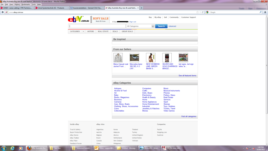Close the ZUND swiss cutting tab
Image resolution: width=268 pixels, height=151 pixels.
click(33, 8)
